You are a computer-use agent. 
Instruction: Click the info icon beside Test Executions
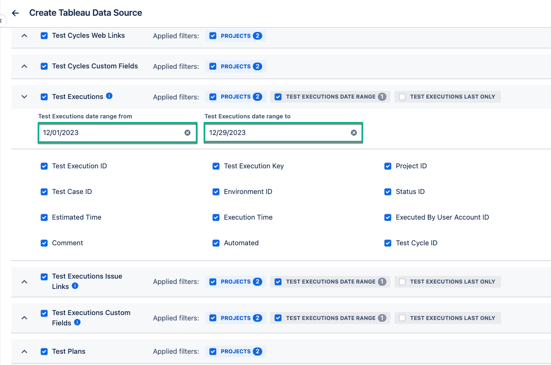[x=109, y=96]
